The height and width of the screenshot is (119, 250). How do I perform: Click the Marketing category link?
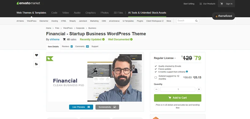tap(94, 21)
